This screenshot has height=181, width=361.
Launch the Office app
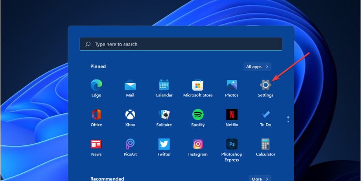[x=96, y=118]
